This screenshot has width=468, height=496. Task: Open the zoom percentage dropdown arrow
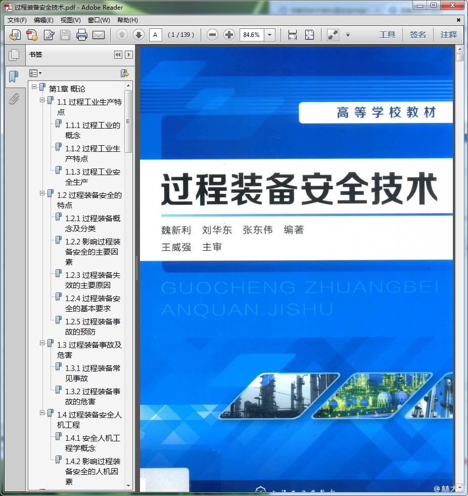click(x=270, y=35)
